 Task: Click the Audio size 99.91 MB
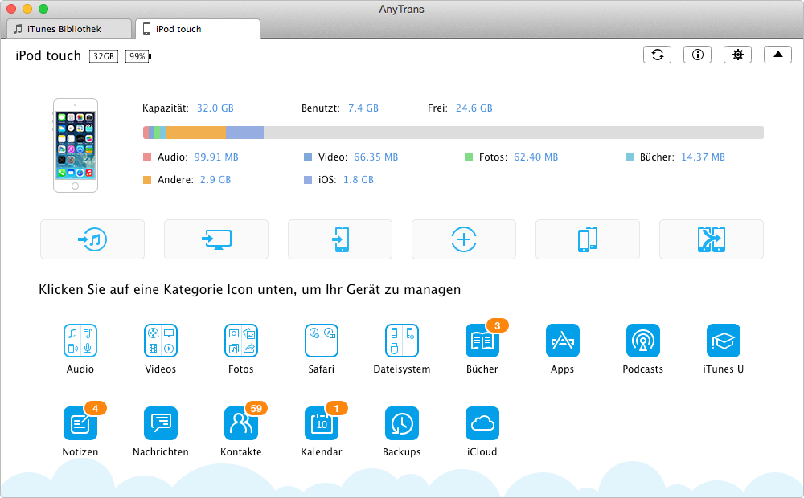pos(216,157)
